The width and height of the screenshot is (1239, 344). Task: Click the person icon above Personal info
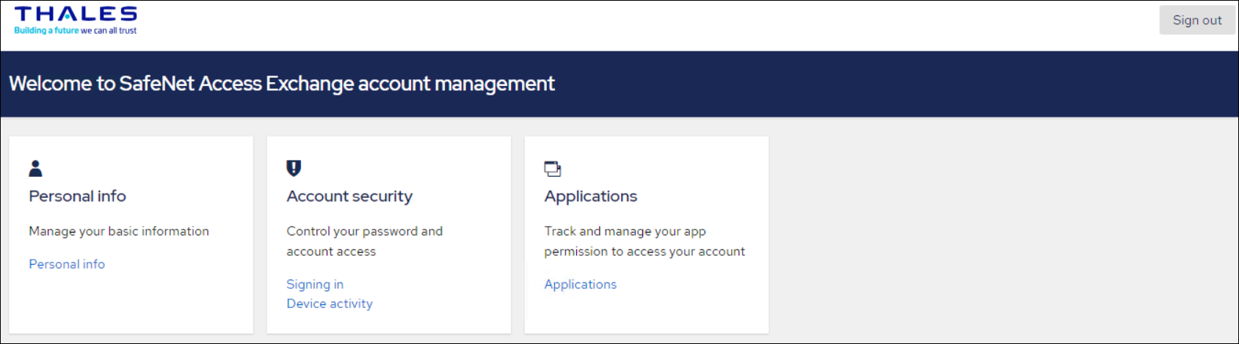pos(35,169)
